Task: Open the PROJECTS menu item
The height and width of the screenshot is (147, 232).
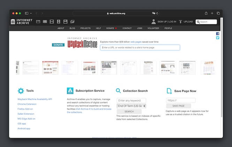Action: (85, 28)
